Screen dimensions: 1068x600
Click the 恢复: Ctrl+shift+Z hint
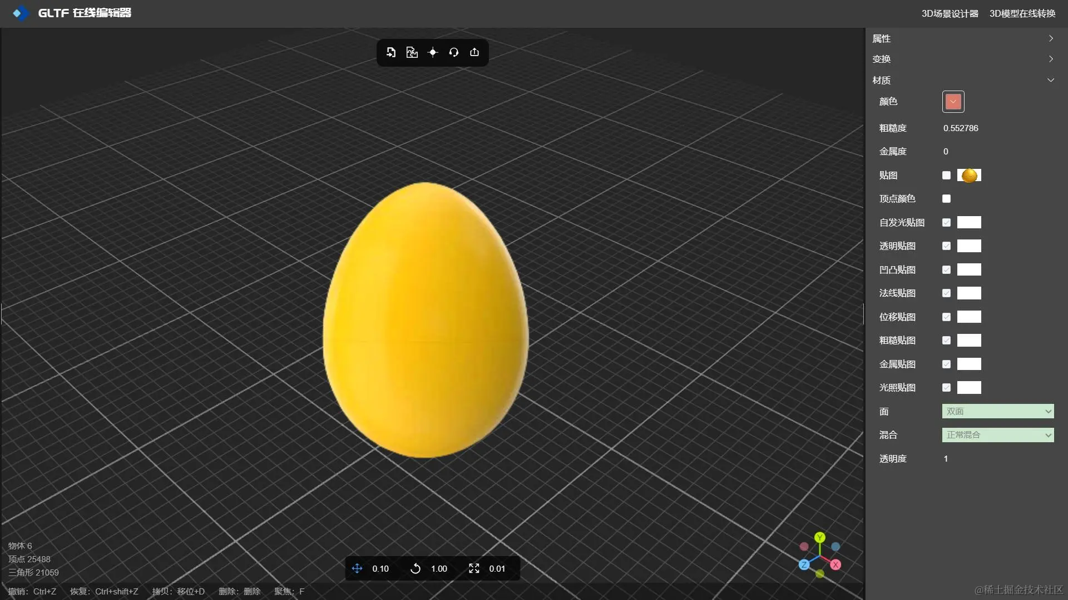click(x=104, y=592)
